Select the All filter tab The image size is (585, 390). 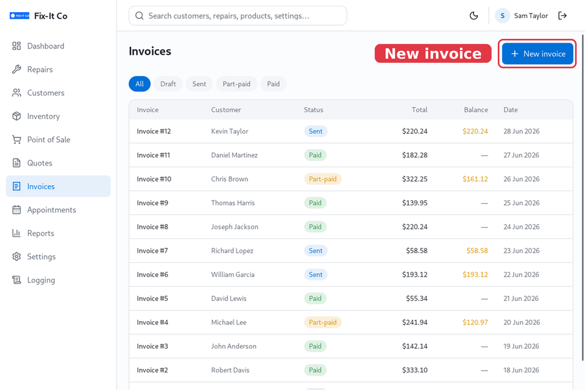pos(139,84)
